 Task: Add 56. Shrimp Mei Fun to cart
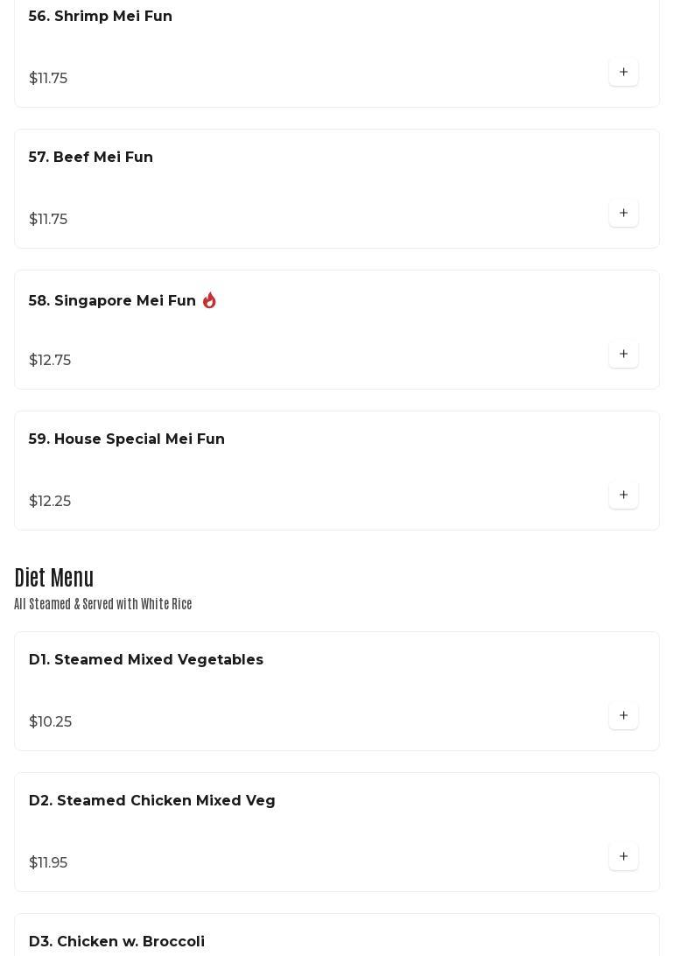[623, 72]
